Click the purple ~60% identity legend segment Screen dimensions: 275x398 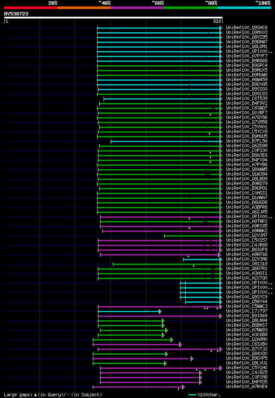point(137,8)
